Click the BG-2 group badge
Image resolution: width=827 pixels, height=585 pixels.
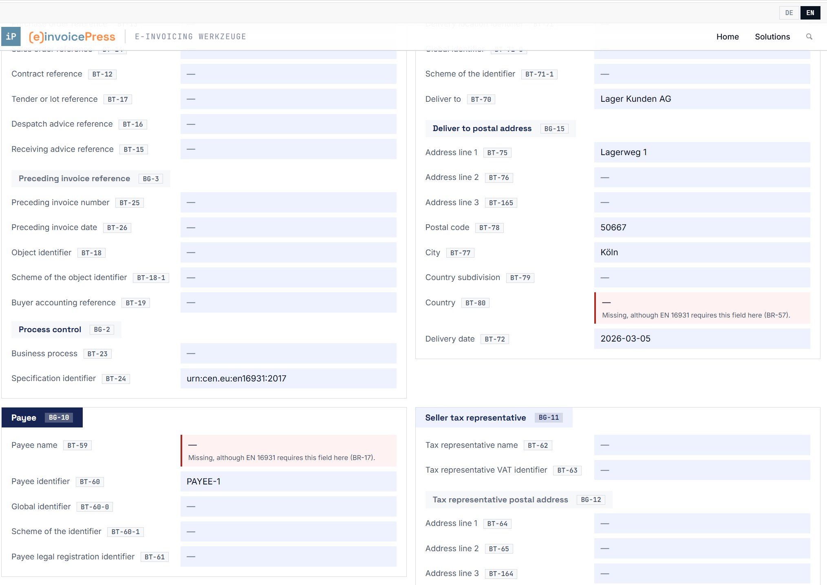102,329
